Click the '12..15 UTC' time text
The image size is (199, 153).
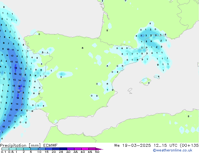point(165,146)
